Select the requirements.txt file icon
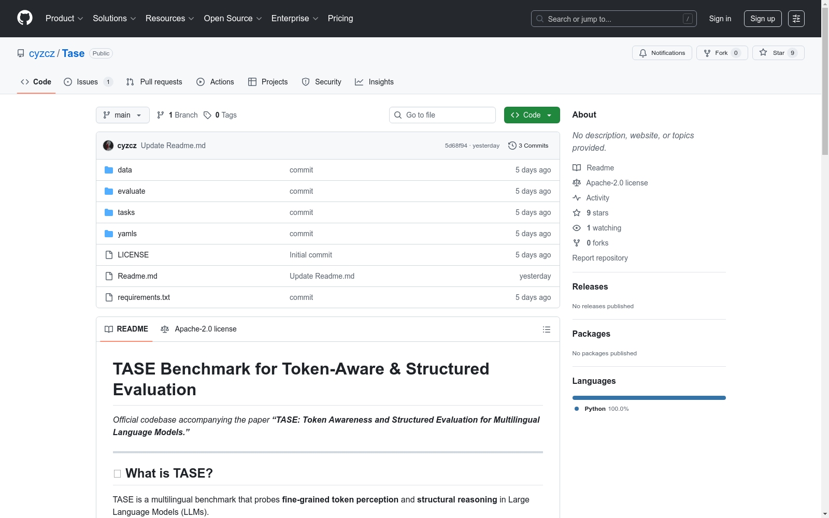Screen dimensions: 829x518 point(109,297)
